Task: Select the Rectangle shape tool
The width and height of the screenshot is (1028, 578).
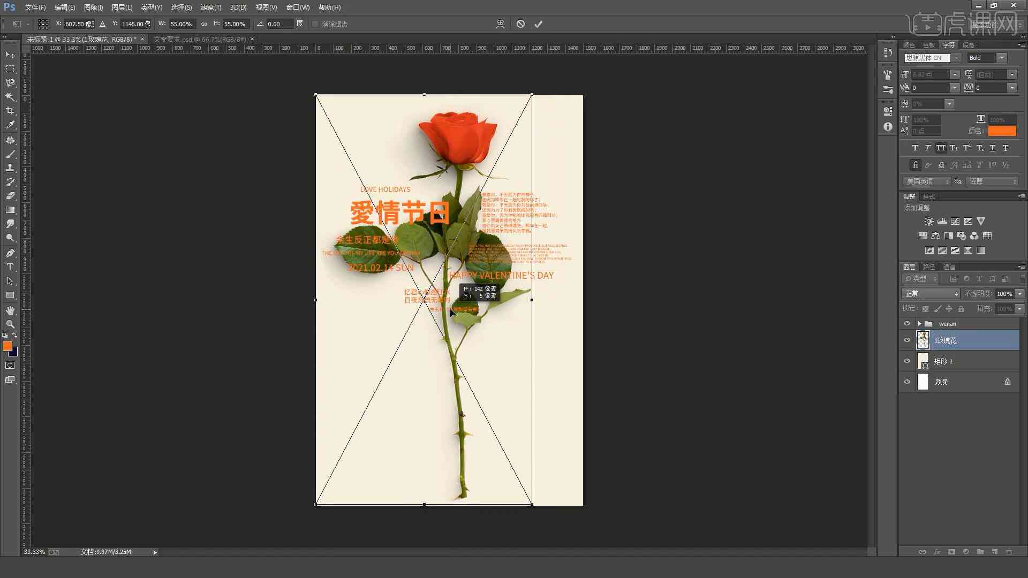Action: [10, 295]
